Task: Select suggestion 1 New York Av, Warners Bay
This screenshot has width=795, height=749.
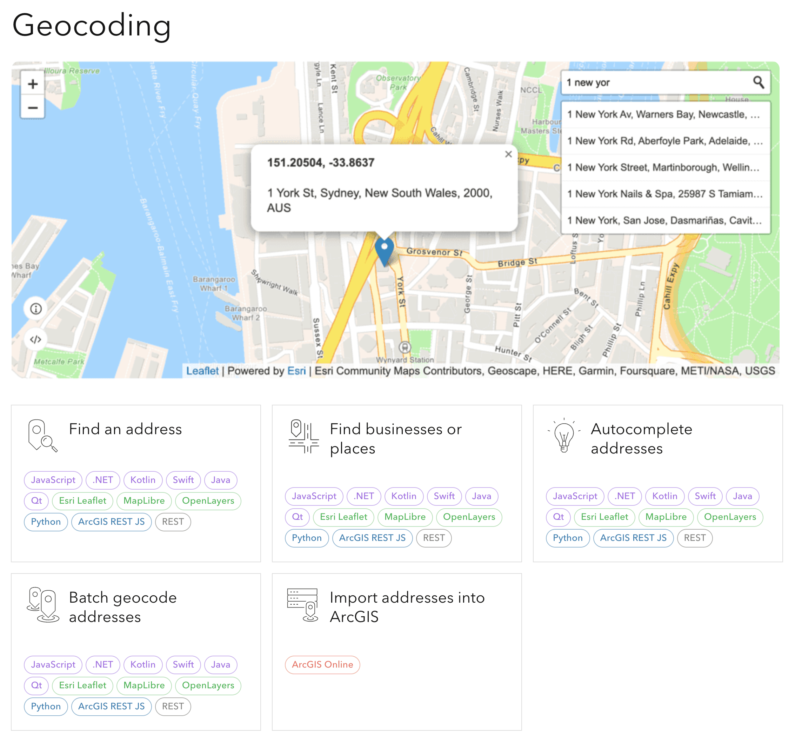Action: (663, 114)
